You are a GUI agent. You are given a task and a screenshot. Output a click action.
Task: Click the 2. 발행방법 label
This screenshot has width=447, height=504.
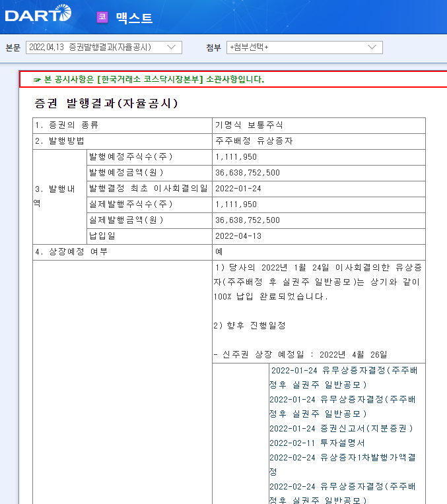pyautogui.click(x=59, y=141)
